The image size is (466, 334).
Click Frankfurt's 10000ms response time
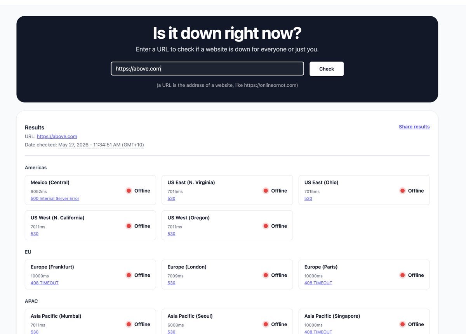coord(39,276)
